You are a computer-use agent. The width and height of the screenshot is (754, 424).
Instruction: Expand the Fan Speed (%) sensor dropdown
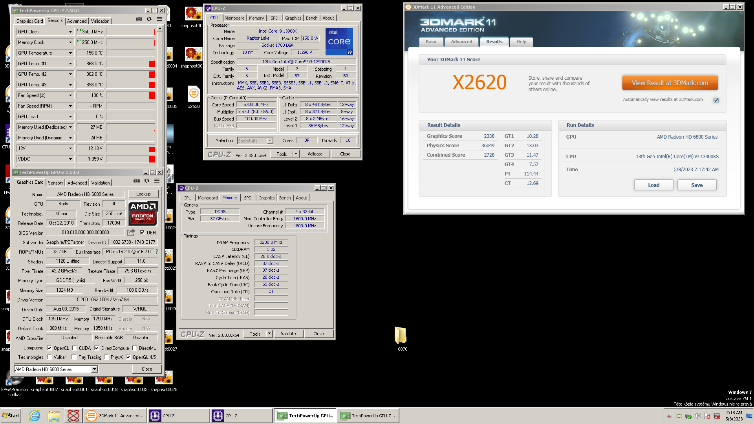[x=71, y=95]
